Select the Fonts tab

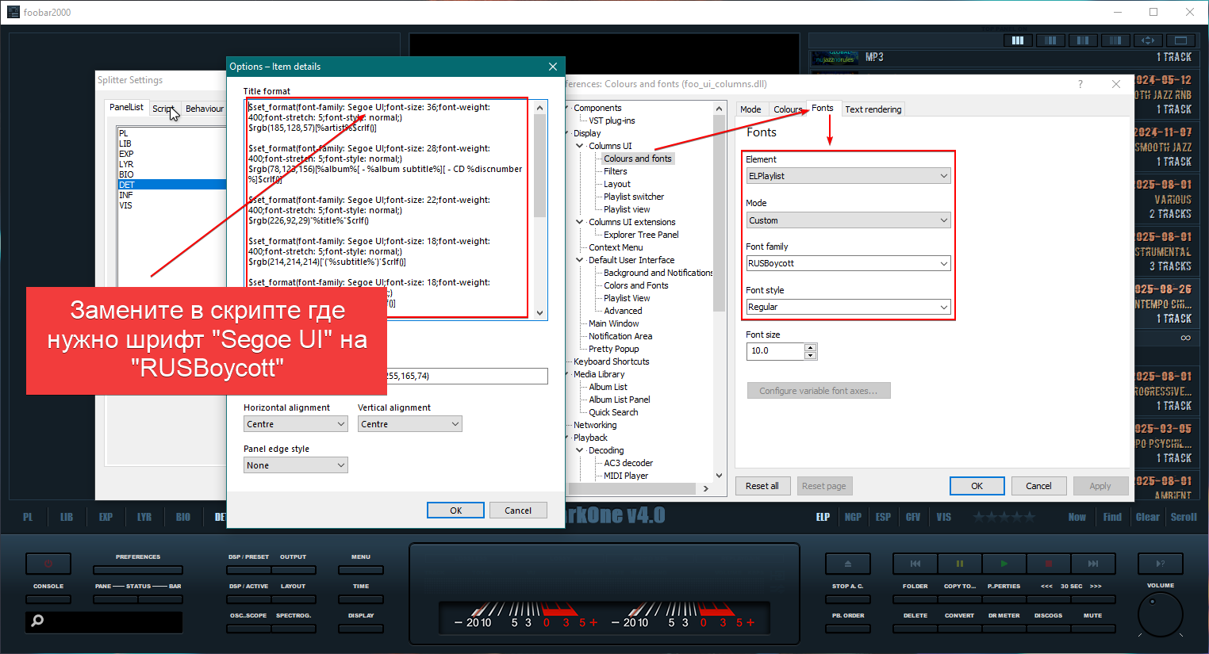(x=823, y=108)
